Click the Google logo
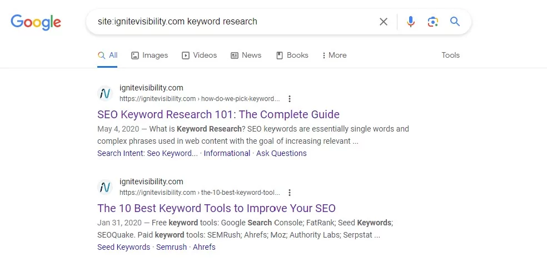The width and height of the screenshot is (547, 262). 36,22
